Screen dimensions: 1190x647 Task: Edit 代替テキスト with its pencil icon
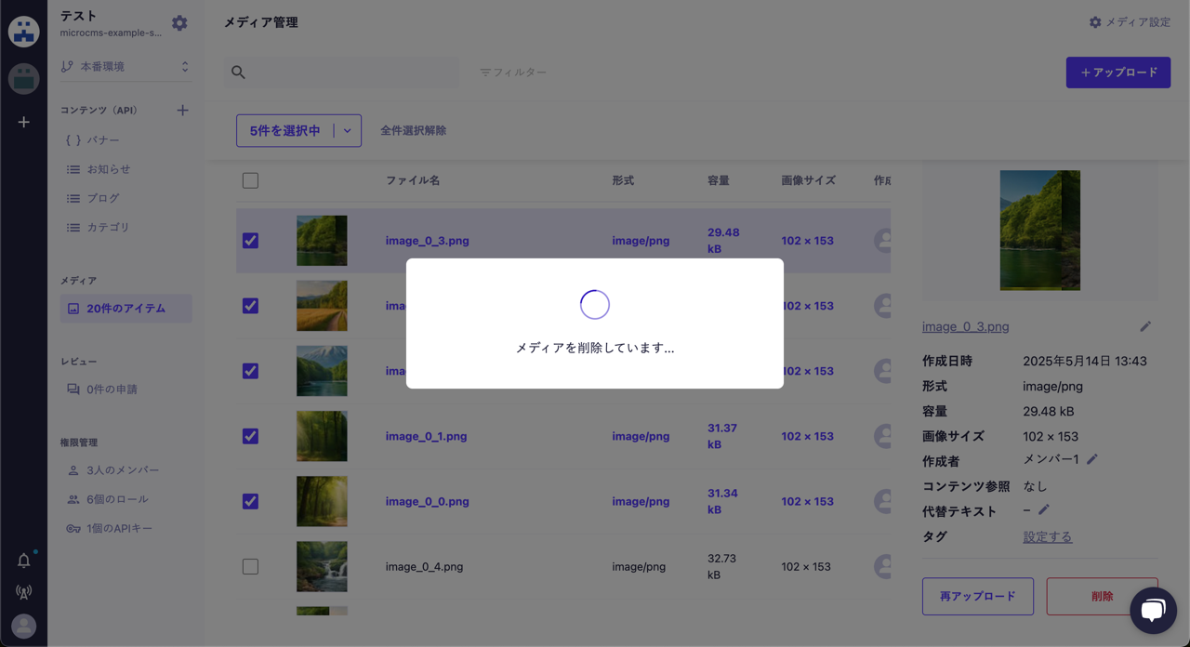[x=1042, y=509]
